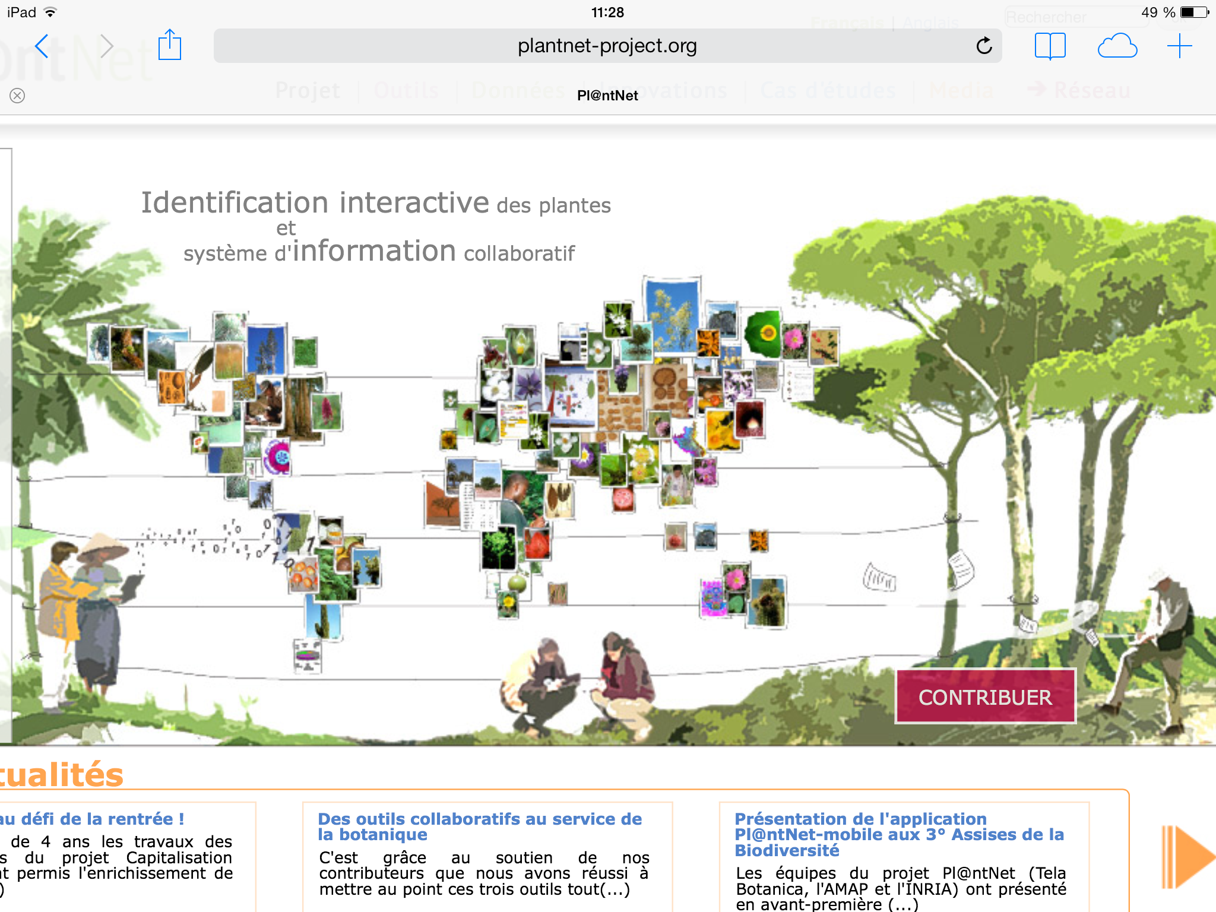This screenshot has height=912, width=1216.
Task: Click the 'C'est grâce au soutien' excerpt
Action: [x=484, y=873]
